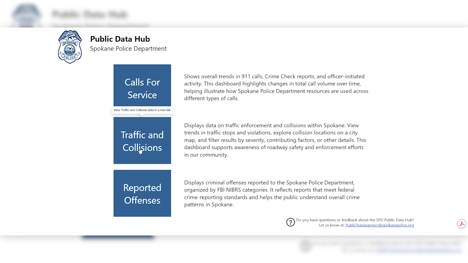
Task: Click the red PDF icon at right edge
Action: [461, 224]
